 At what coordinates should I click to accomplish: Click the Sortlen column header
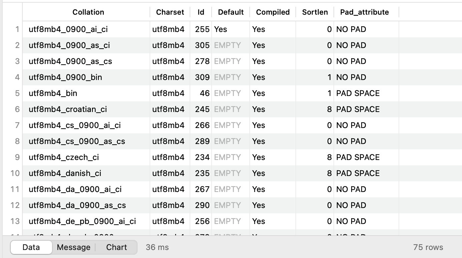(x=315, y=12)
